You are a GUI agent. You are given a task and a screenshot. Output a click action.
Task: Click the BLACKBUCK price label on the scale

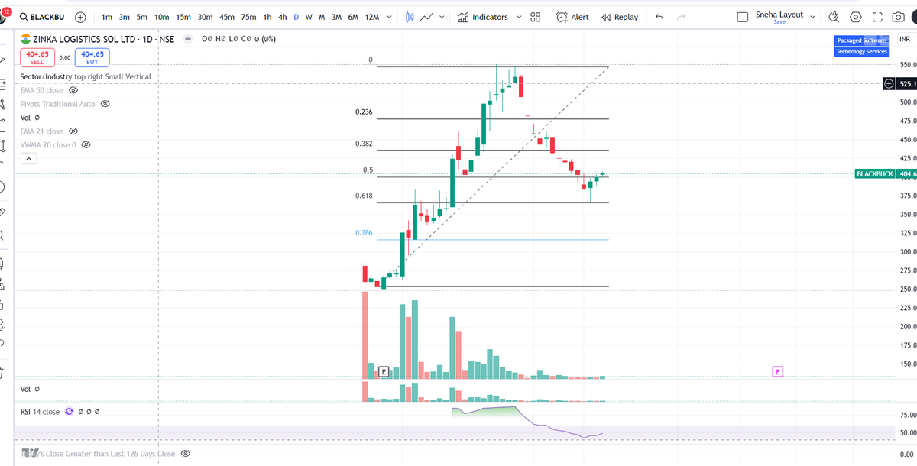[x=875, y=174]
